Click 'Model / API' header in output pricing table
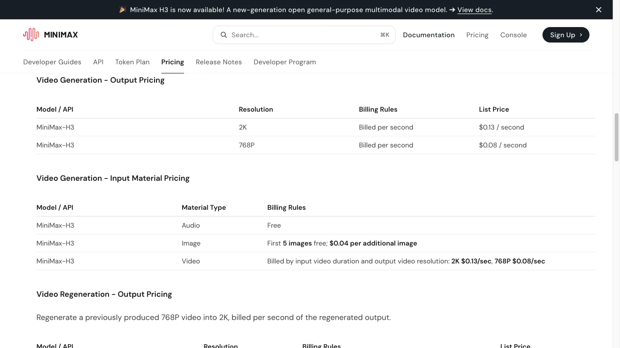 (x=55, y=109)
